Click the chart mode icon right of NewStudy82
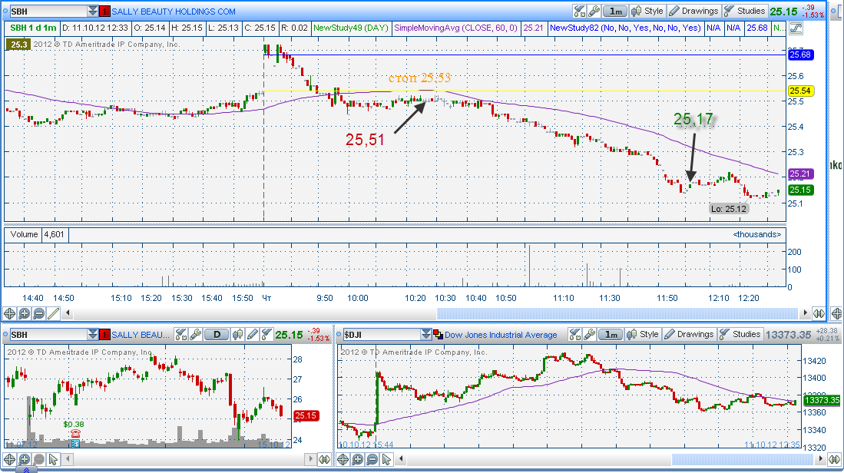Screen dimensions: 844x473 [x=796, y=28]
